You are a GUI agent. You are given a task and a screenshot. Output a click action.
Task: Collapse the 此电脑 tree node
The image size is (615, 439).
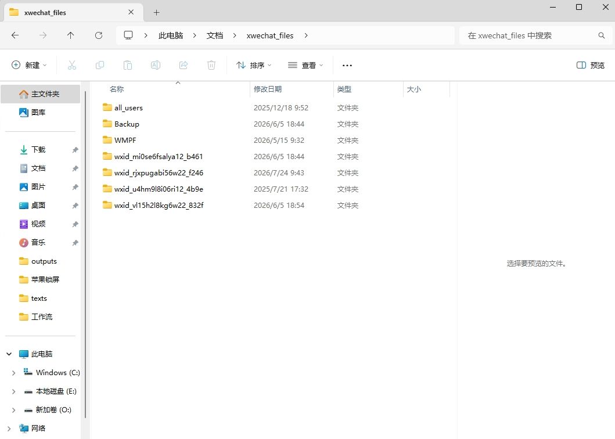tap(9, 354)
